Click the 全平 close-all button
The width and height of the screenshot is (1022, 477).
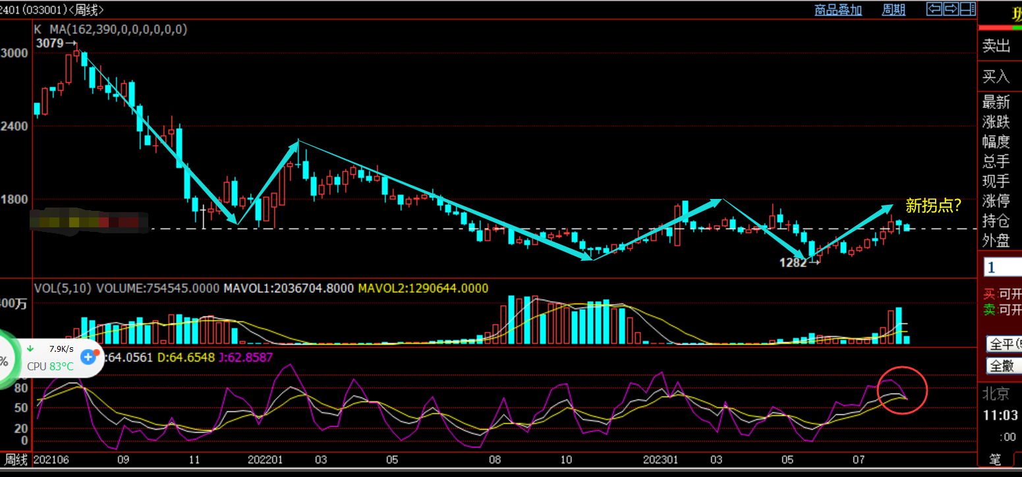(1004, 344)
